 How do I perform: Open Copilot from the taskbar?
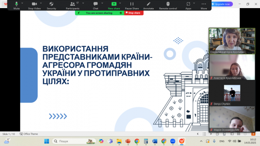(101, 141)
